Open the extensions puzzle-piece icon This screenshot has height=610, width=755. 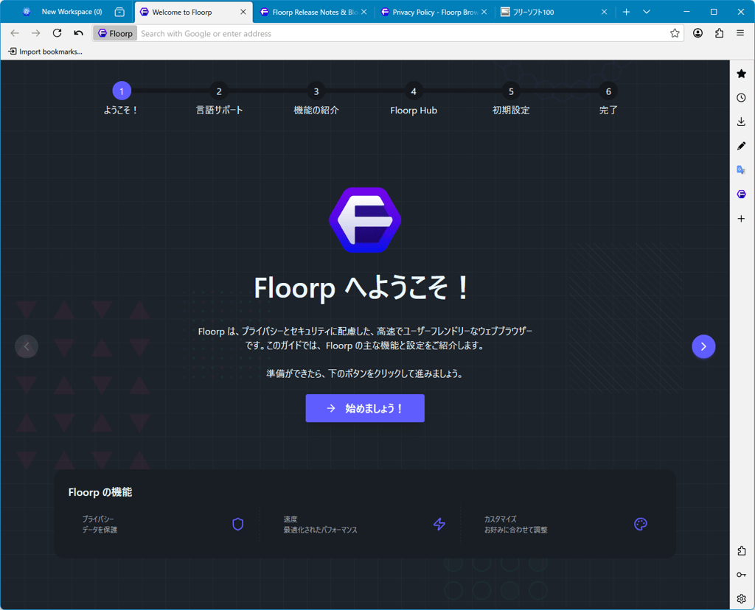pyautogui.click(x=741, y=550)
